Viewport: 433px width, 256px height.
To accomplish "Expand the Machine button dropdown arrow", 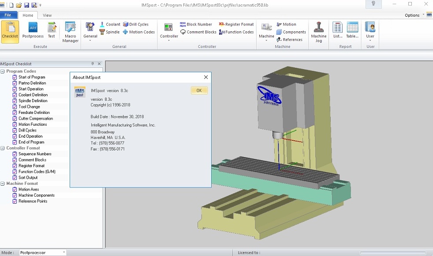I will (266, 40).
